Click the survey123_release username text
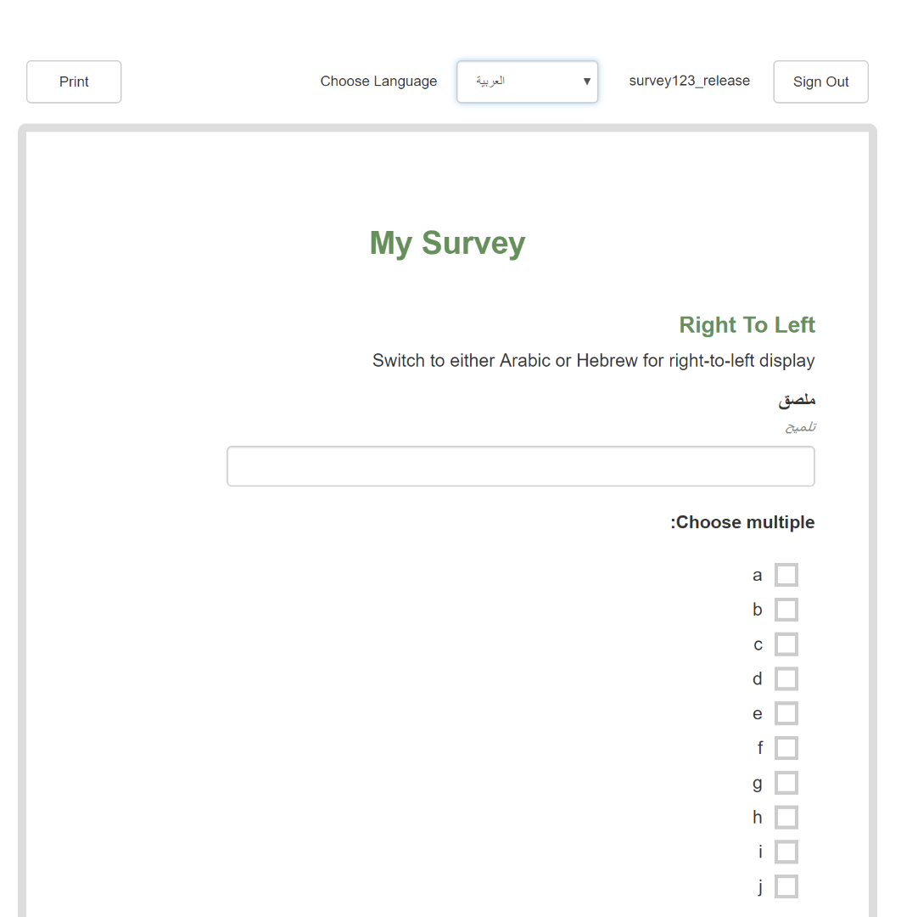This screenshot has width=901, height=917. tap(689, 81)
